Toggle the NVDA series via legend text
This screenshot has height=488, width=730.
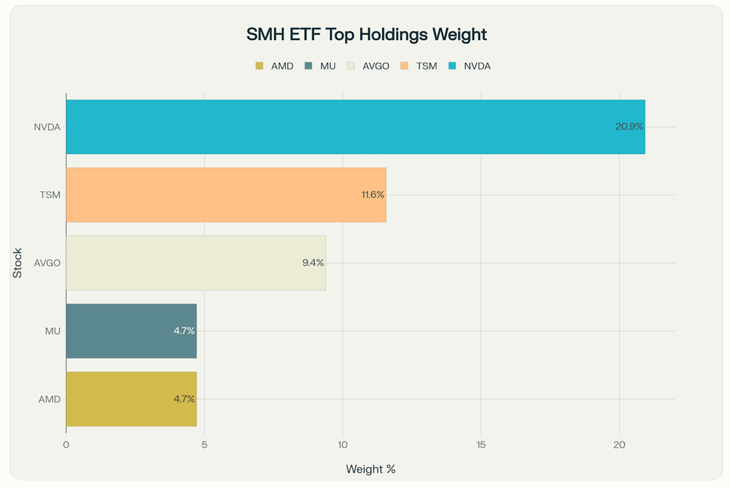(x=477, y=66)
